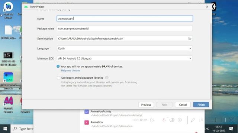
Task: Click the recorder timer clock icon
Action: coord(152,120)
